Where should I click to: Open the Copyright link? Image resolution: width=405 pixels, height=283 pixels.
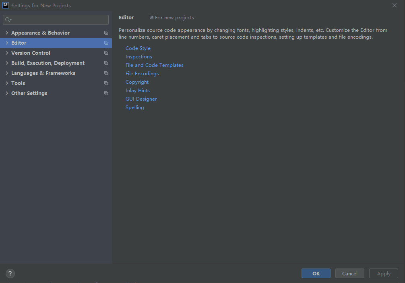[x=137, y=82]
